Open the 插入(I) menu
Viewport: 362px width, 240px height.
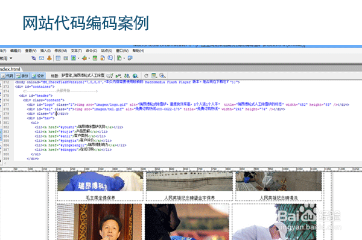[x=45, y=51]
